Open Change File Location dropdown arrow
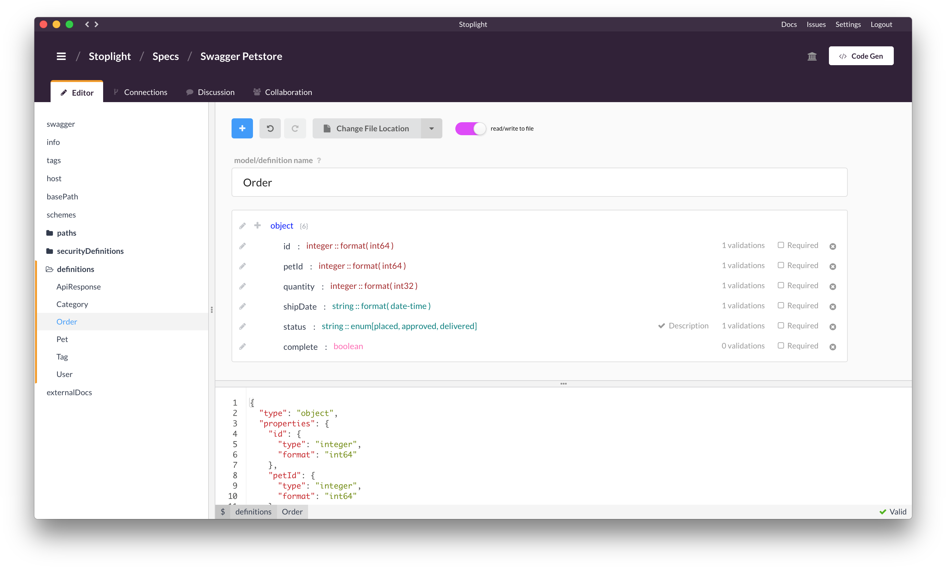 431,128
